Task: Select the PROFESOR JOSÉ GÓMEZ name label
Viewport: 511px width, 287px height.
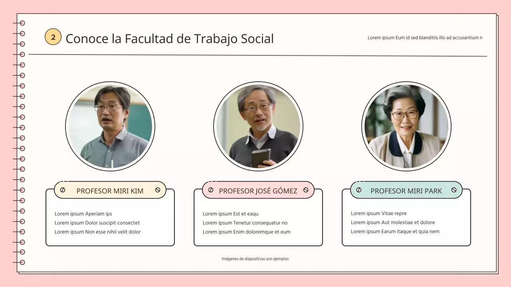Action: [258, 191]
